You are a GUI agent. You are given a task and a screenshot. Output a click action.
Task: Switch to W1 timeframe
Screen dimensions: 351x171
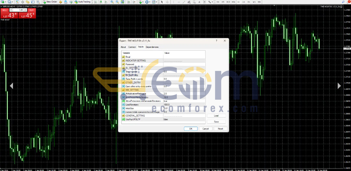(x=254, y=2)
